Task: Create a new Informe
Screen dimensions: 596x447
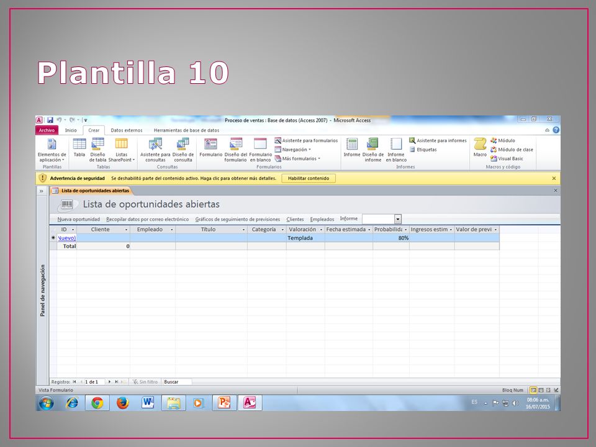Action: pyautogui.click(x=351, y=148)
